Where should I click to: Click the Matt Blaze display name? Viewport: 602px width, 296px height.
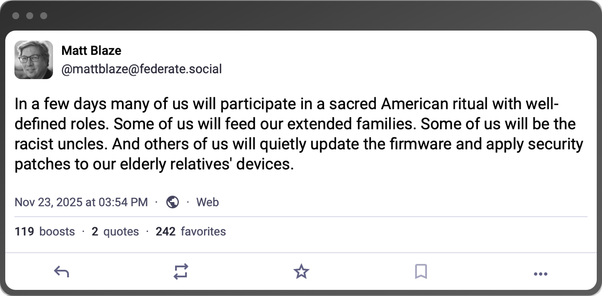click(x=91, y=51)
